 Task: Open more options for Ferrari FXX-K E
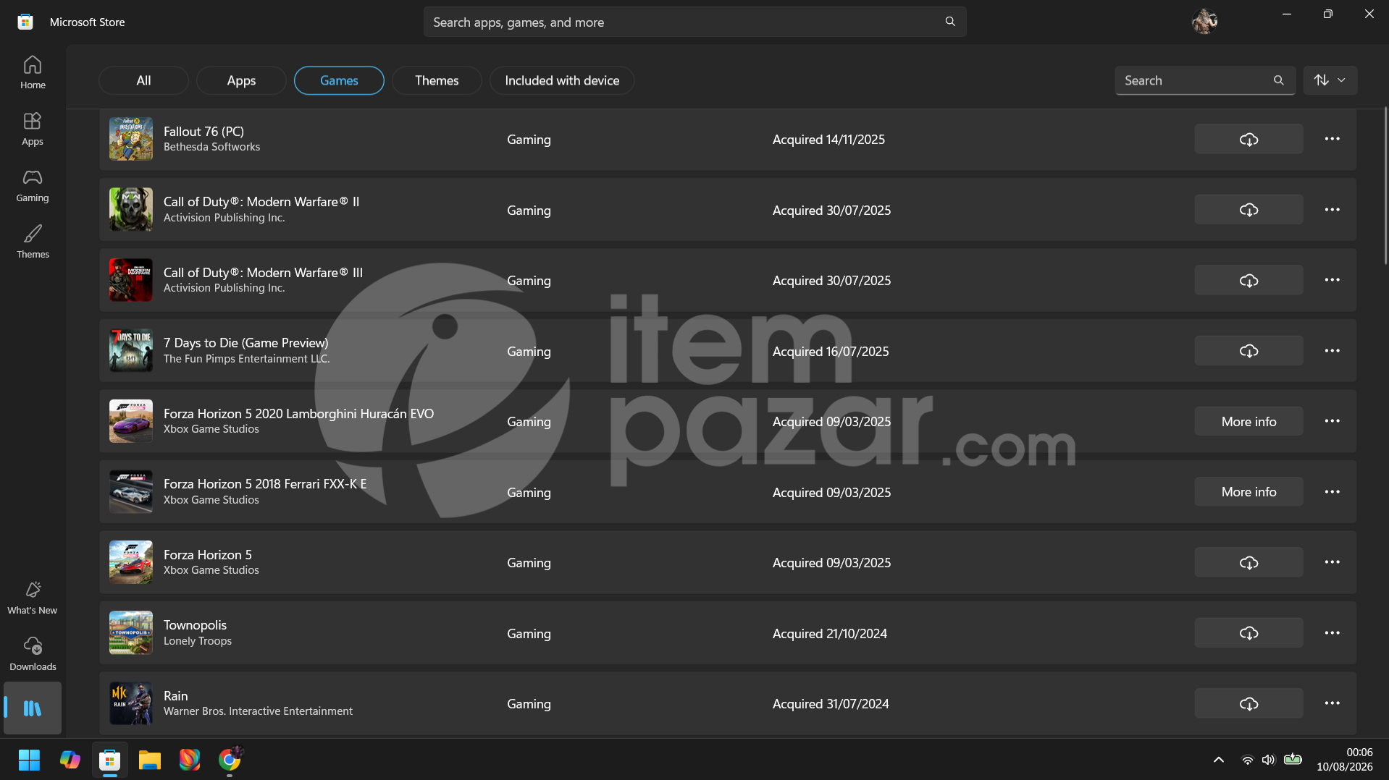coord(1332,492)
